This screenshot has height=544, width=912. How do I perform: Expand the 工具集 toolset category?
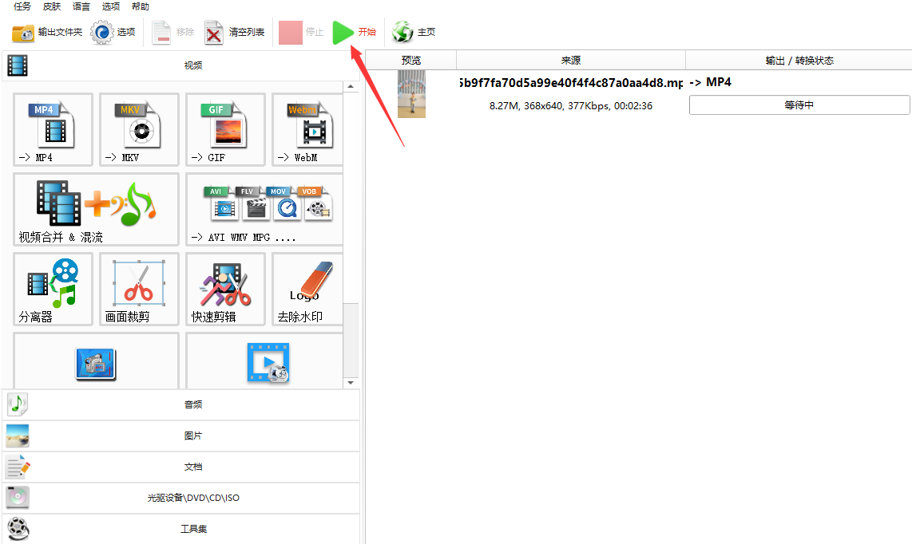point(181,529)
